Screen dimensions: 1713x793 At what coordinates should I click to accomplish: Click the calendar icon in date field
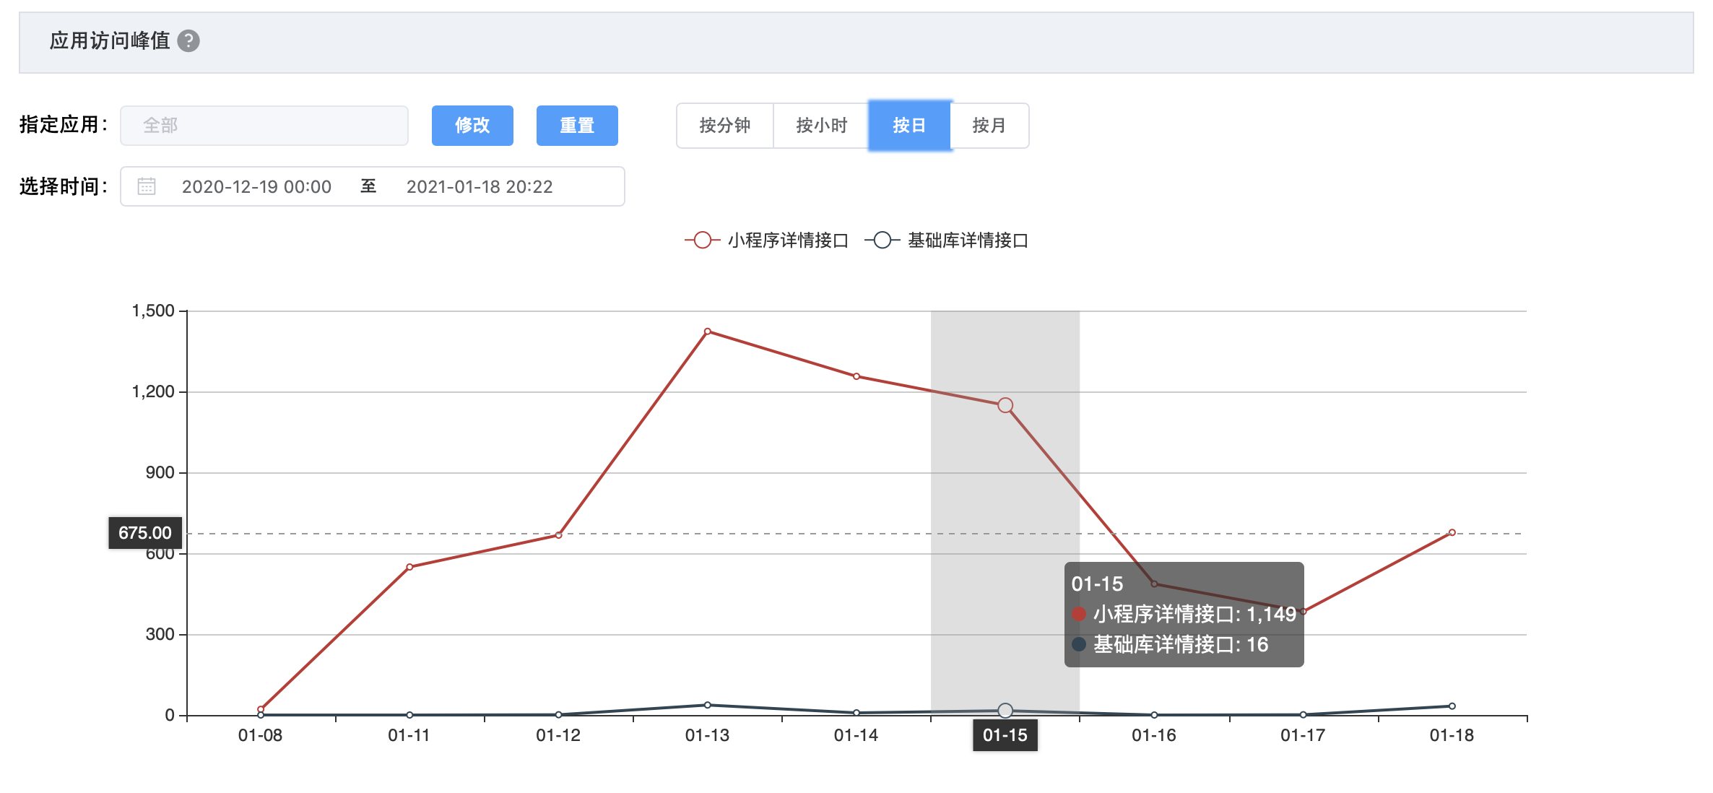(x=147, y=186)
